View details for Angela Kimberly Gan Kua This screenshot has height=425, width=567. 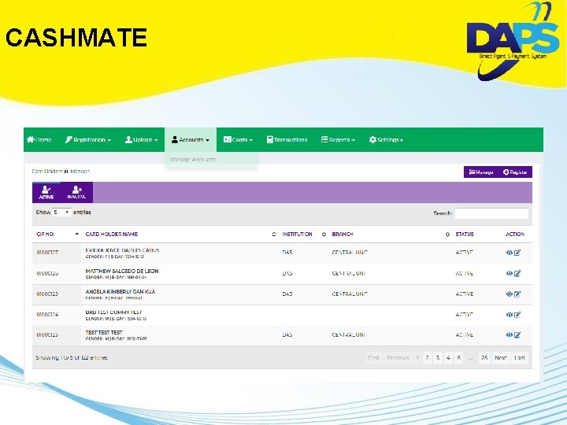(510, 294)
